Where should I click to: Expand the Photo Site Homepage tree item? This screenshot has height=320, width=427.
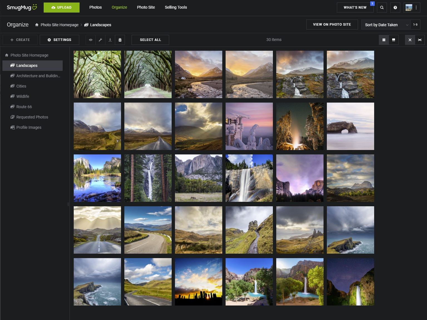coord(29,55)
